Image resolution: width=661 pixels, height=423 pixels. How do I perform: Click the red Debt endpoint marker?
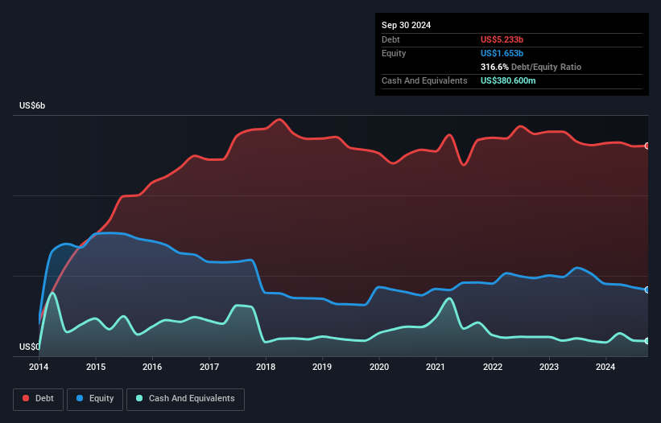point(647,146)
